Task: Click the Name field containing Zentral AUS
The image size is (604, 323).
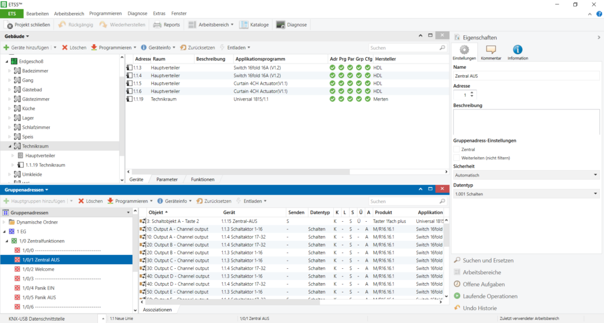Action: click(x=526, y=76)
